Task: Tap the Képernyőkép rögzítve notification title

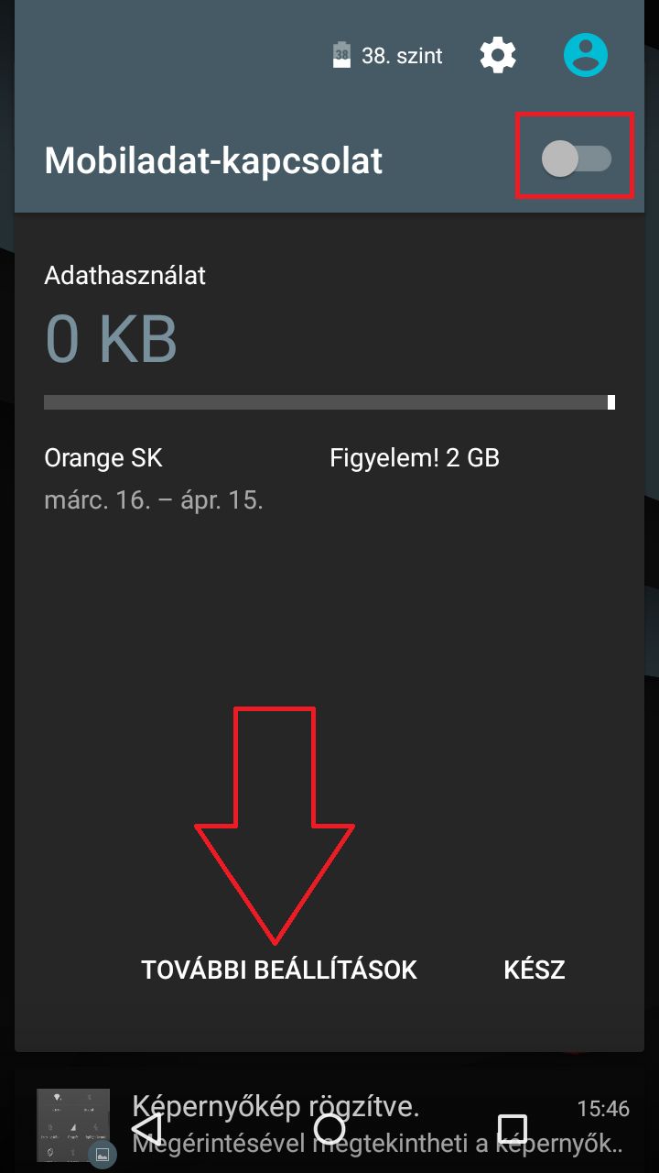Action: tap(275, 1108)
